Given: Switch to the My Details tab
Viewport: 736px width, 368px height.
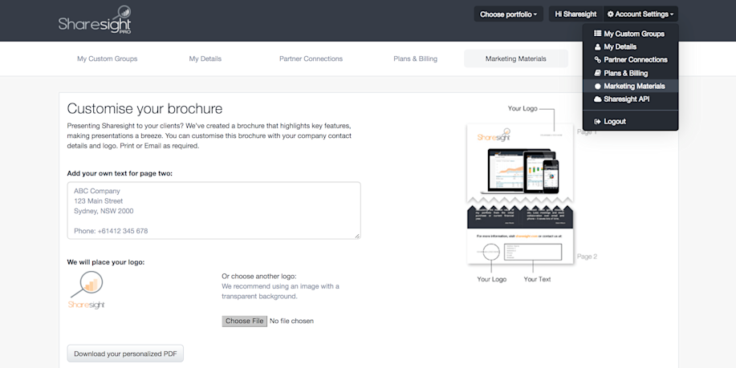Looking at the screenshot, I should pos(205,59).
